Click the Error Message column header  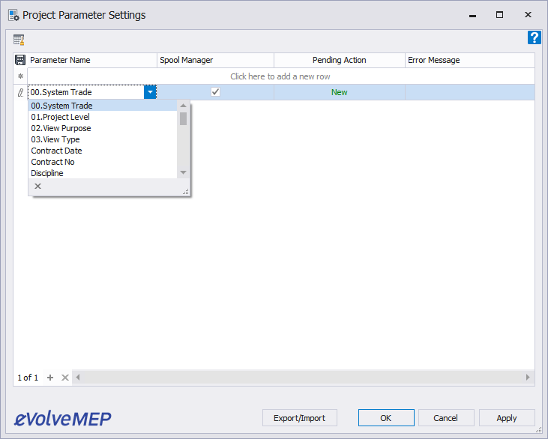[x=470, y=60]
